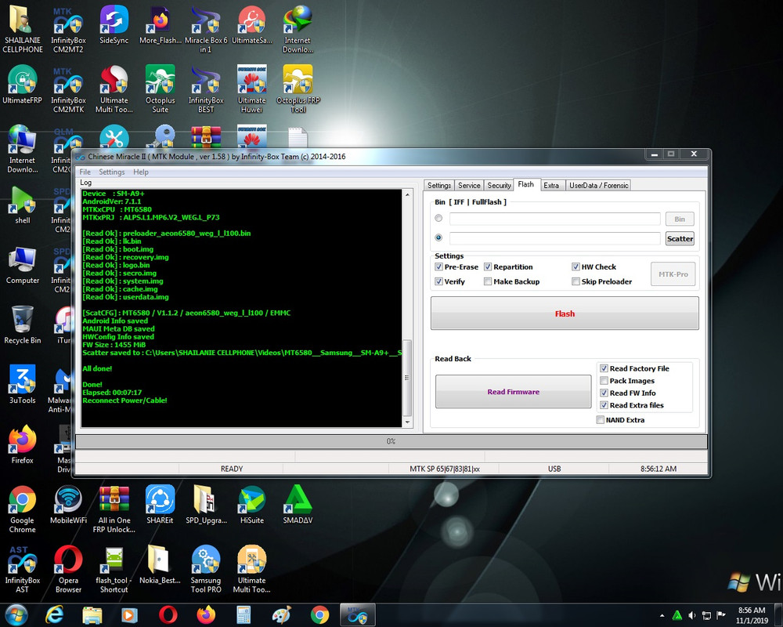Viewport: 783px width, 627px height.
Task: Switch to the Extra tab
Action: 551,186
